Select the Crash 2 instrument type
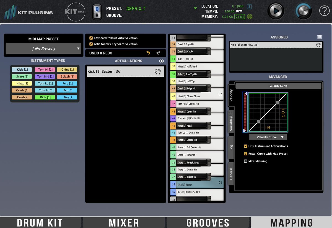This screenshot has height=228, width=332. click(x=22, y=97)
